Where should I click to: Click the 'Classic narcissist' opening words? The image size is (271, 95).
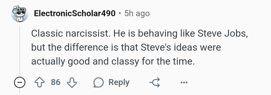coord(71,33)
